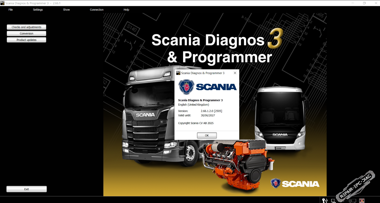Click the version number 2.66.1.2.0 [2505]
Viewport: 380px width, 203px height.
click(x=211, y=111)
